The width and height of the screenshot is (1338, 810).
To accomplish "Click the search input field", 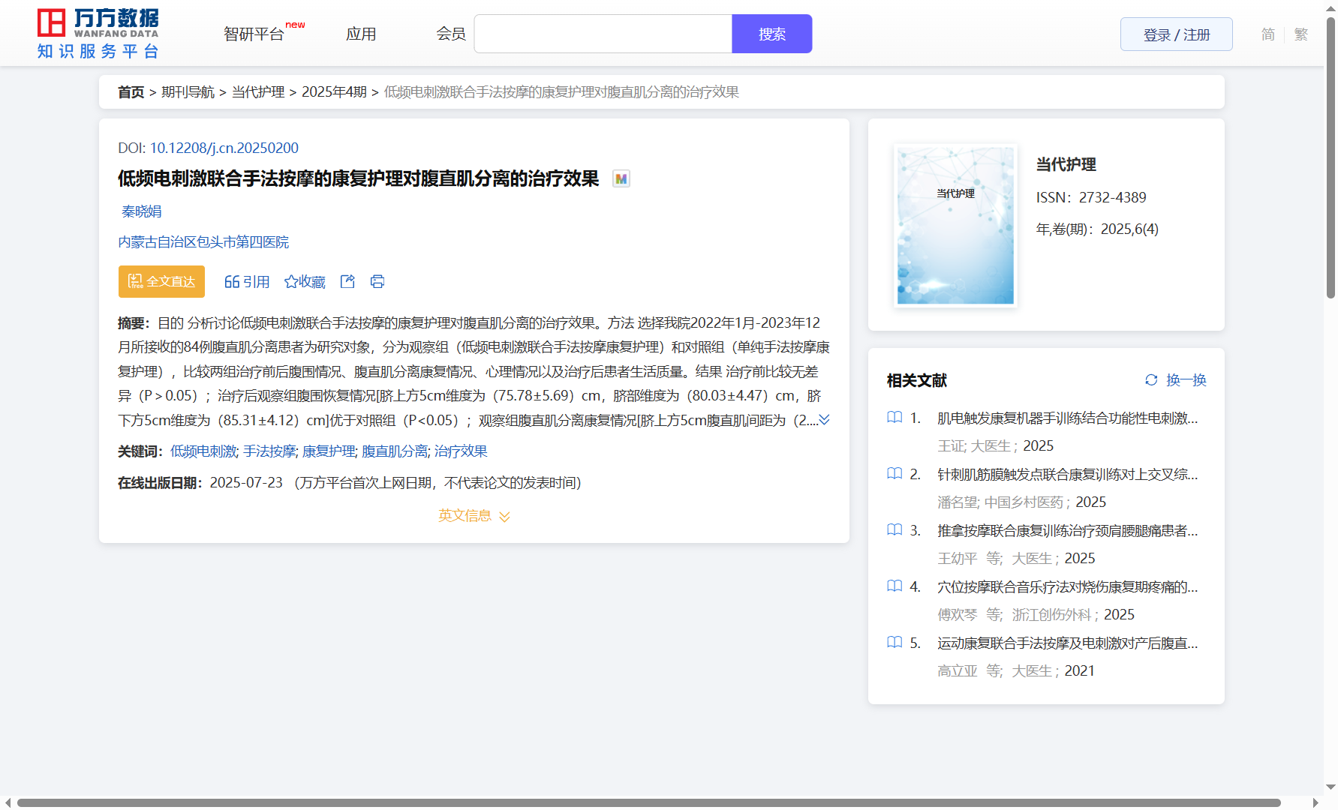I will 603,34.
